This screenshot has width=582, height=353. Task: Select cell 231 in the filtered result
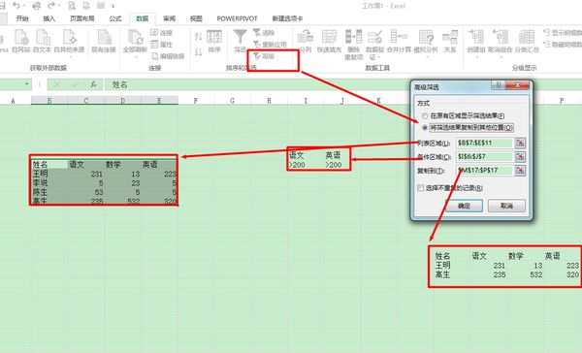pos(488,266)
